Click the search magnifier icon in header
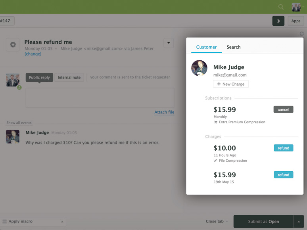Viewport: 307px width, 230px height. pyautogui.click(x=281, y=7)
